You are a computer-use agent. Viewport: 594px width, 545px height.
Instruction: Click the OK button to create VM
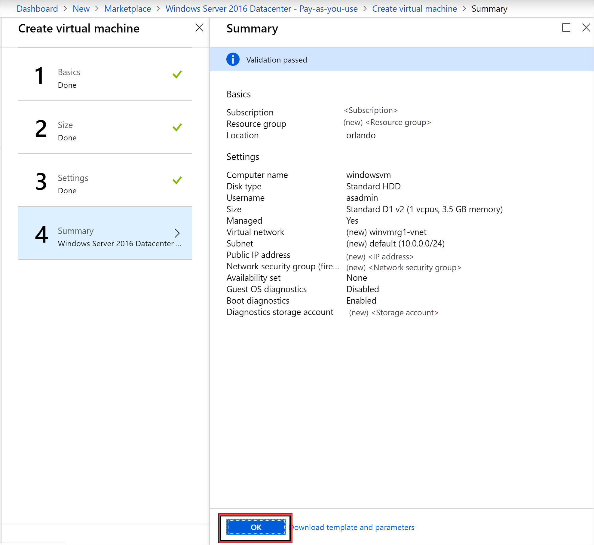point(255,526)
